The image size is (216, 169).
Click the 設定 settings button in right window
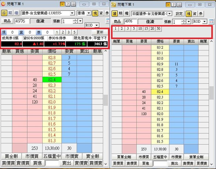[179, 13]
